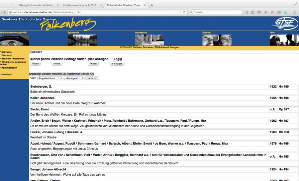The height and width of the screenshot is (181, 299).
Task: Open the hamburger menu of the browser
Action: (x=295, y=12)
